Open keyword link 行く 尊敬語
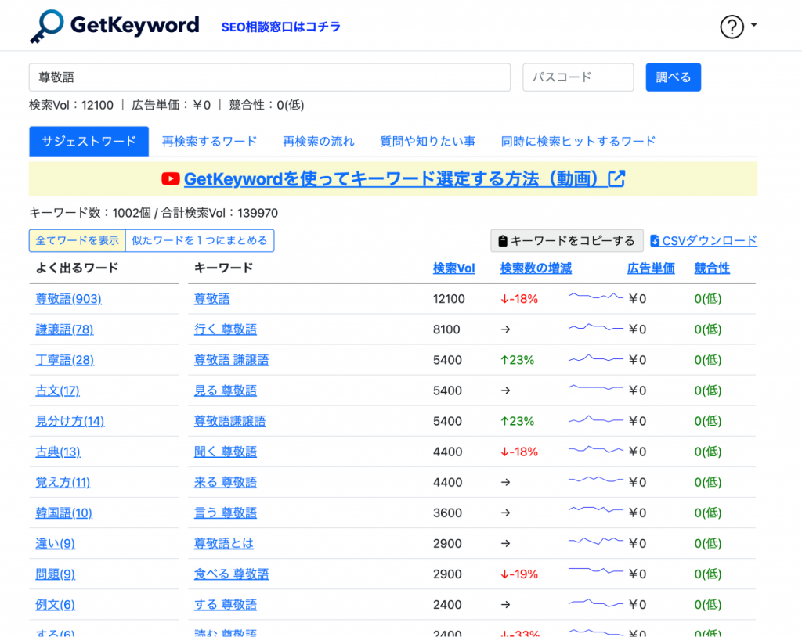The width and height of the screenshot is (802, 637). coord(225,329)
